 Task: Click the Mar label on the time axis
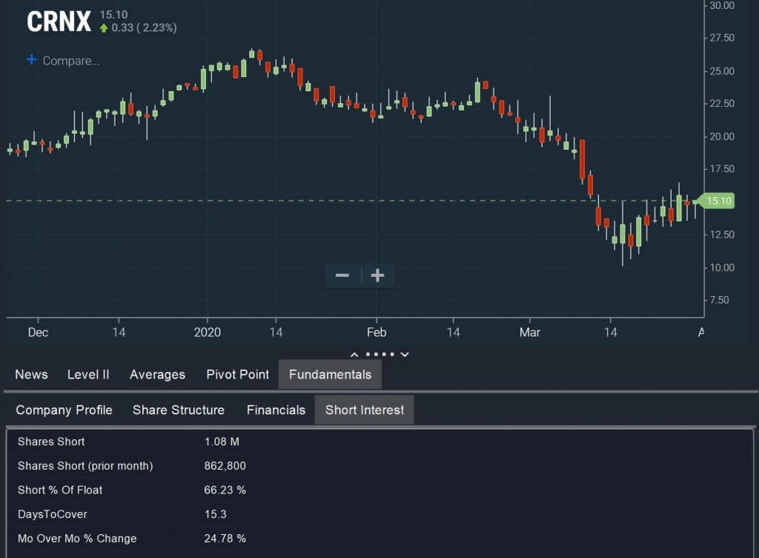pos(529,332)
